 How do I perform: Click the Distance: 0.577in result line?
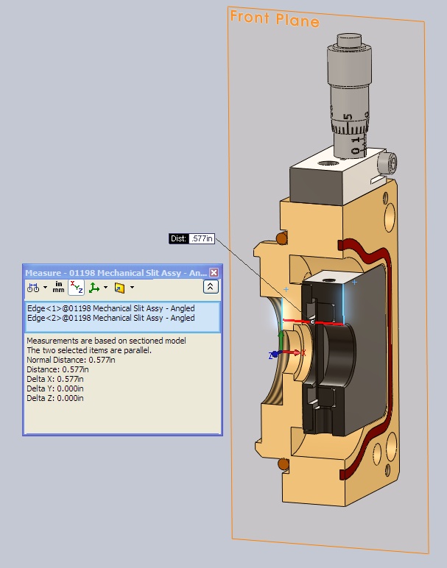[57, 369]
